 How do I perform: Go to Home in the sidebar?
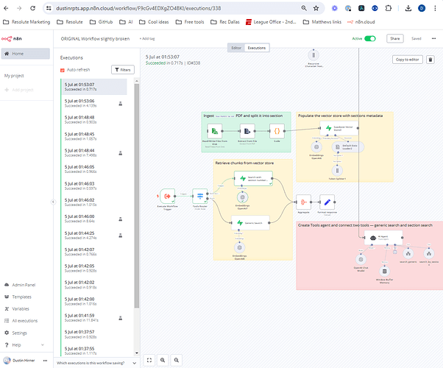26,54
